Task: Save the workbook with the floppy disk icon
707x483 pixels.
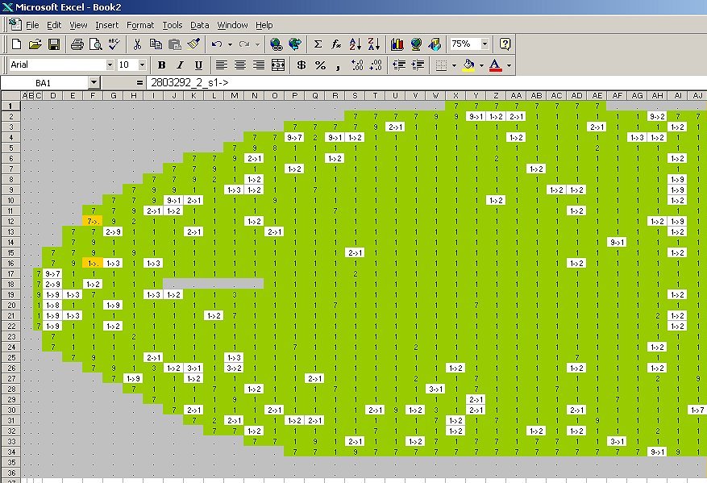Action: pos(54,44)
